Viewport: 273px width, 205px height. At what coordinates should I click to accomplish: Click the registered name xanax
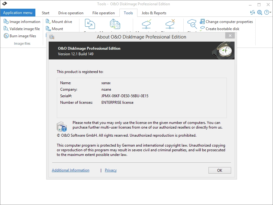click(106, 83)
